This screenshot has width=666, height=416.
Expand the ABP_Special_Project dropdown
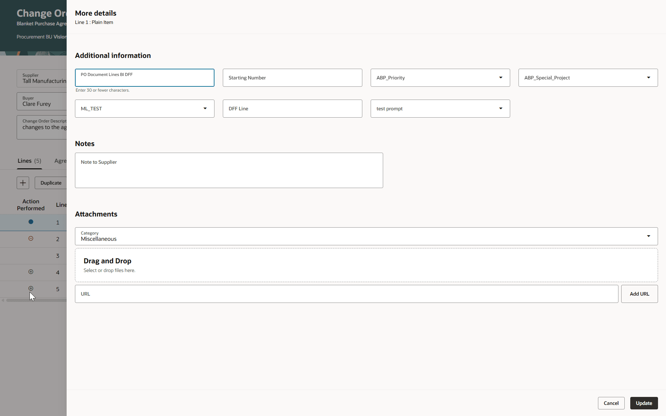click(588, 78)
